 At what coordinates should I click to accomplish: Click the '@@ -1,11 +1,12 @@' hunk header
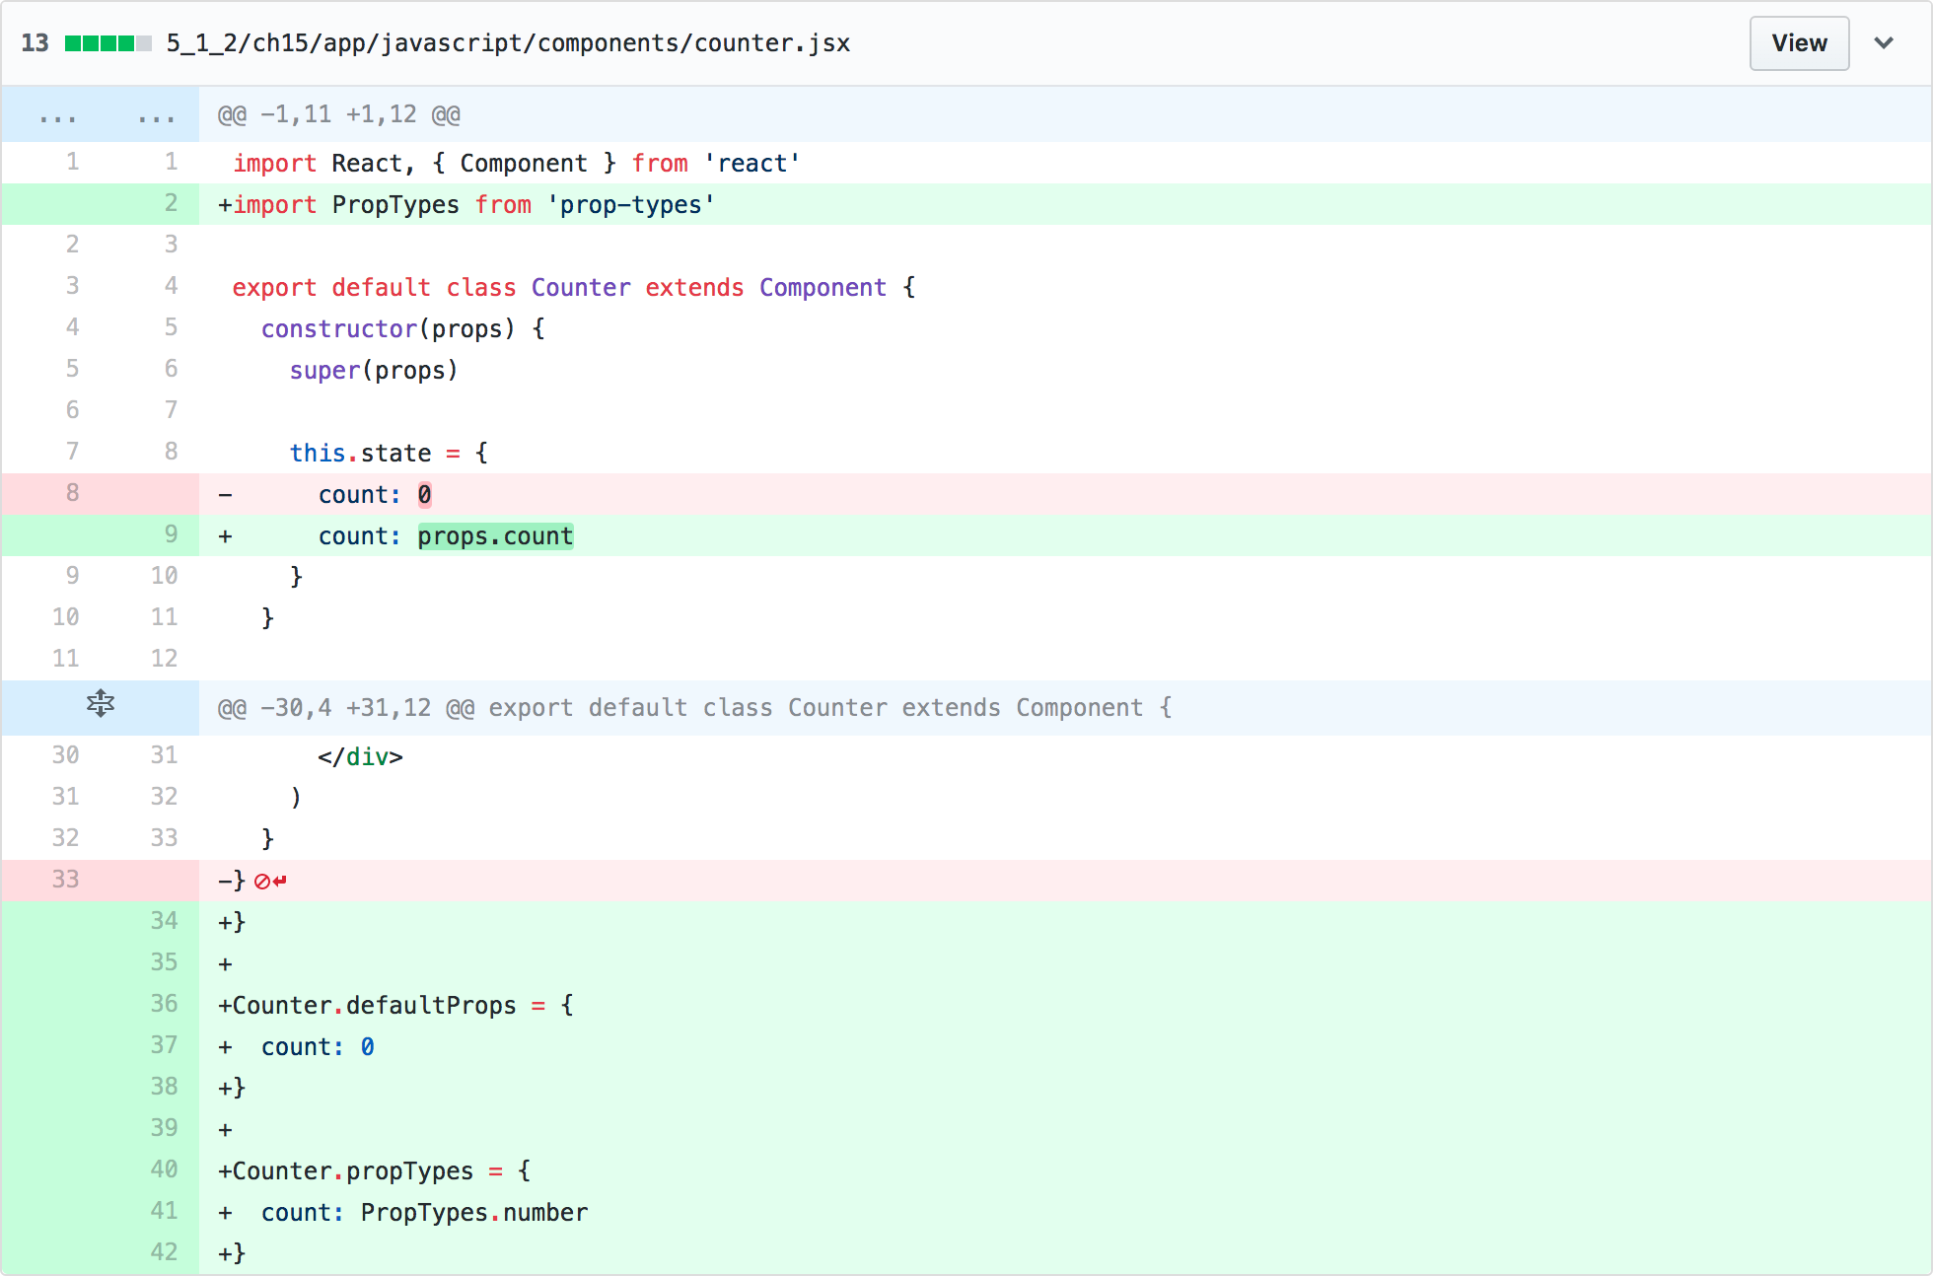[339, 115]
